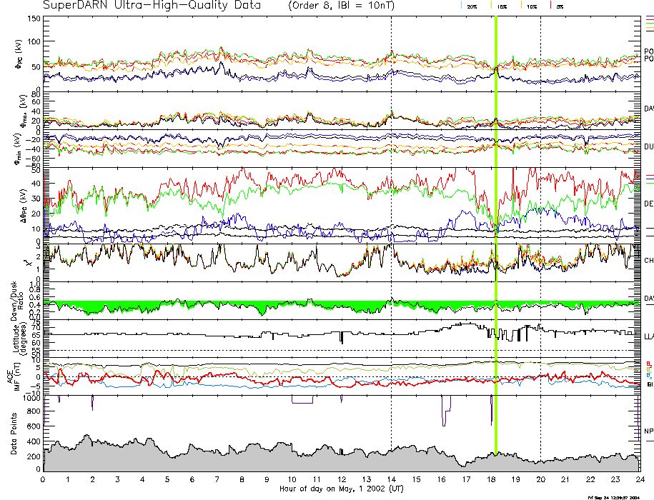
Task: Click the hour 24 tick label on x-axis
Action: [x=638, y=480]
